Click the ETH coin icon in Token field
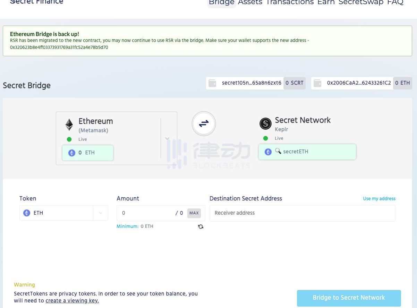 tap(27, 213)
